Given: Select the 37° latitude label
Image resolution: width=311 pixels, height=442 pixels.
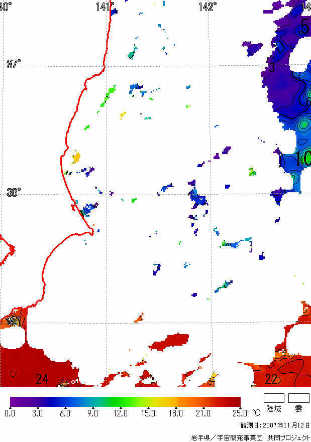Looking at the screenshot, I should pyautogui.click(x=14, y=64).
